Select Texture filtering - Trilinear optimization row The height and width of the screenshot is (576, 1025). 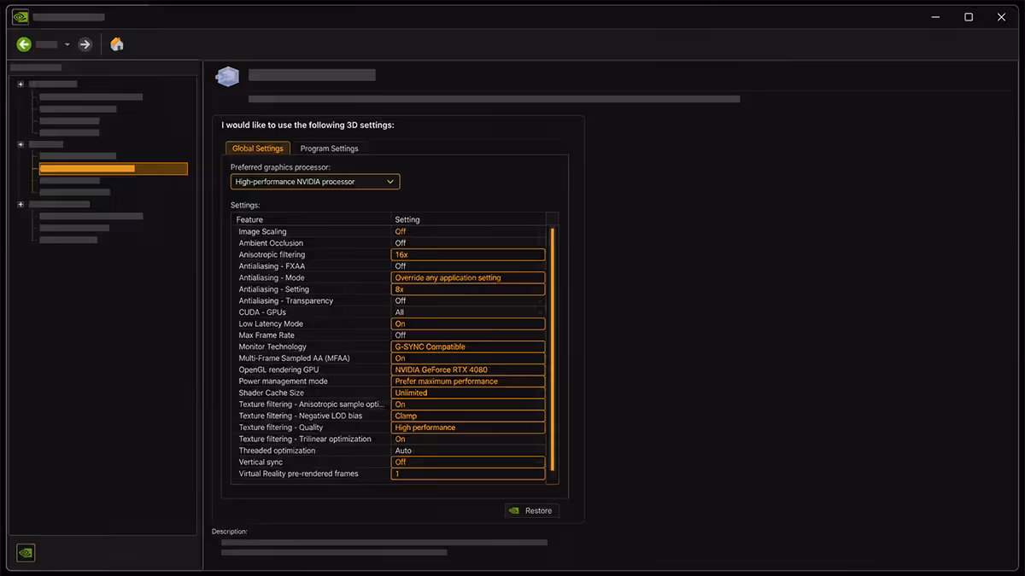pos(389,439)
